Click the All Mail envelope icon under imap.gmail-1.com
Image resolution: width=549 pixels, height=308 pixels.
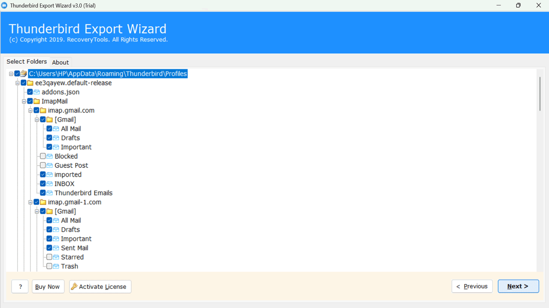click(x=56, y=221)
